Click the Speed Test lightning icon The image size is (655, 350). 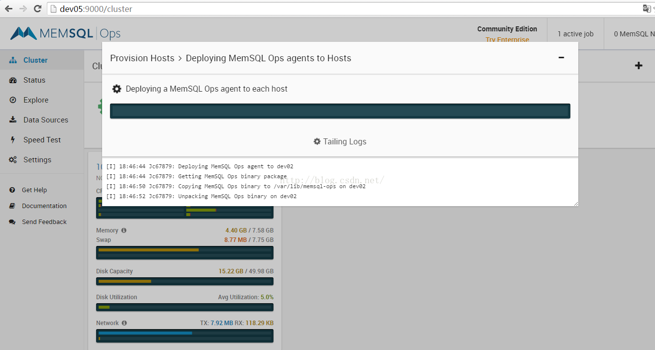(13, 139)
